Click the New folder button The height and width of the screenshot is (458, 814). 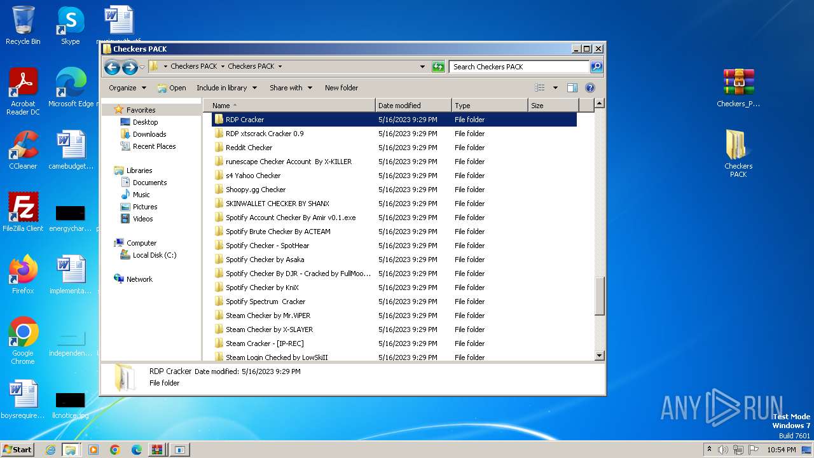tap(341, 88)
